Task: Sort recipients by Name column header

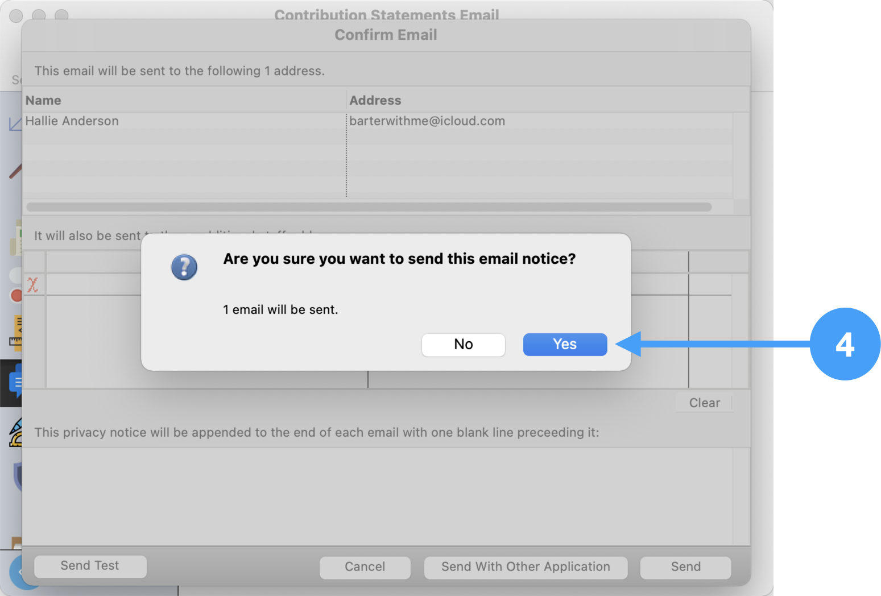Action: pos(184,100)
